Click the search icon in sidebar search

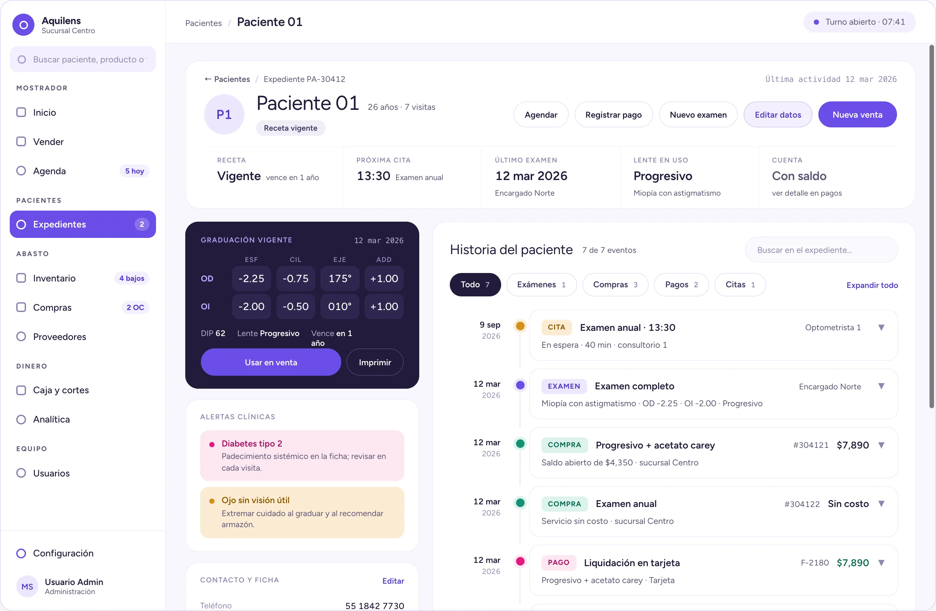(22, 59)
